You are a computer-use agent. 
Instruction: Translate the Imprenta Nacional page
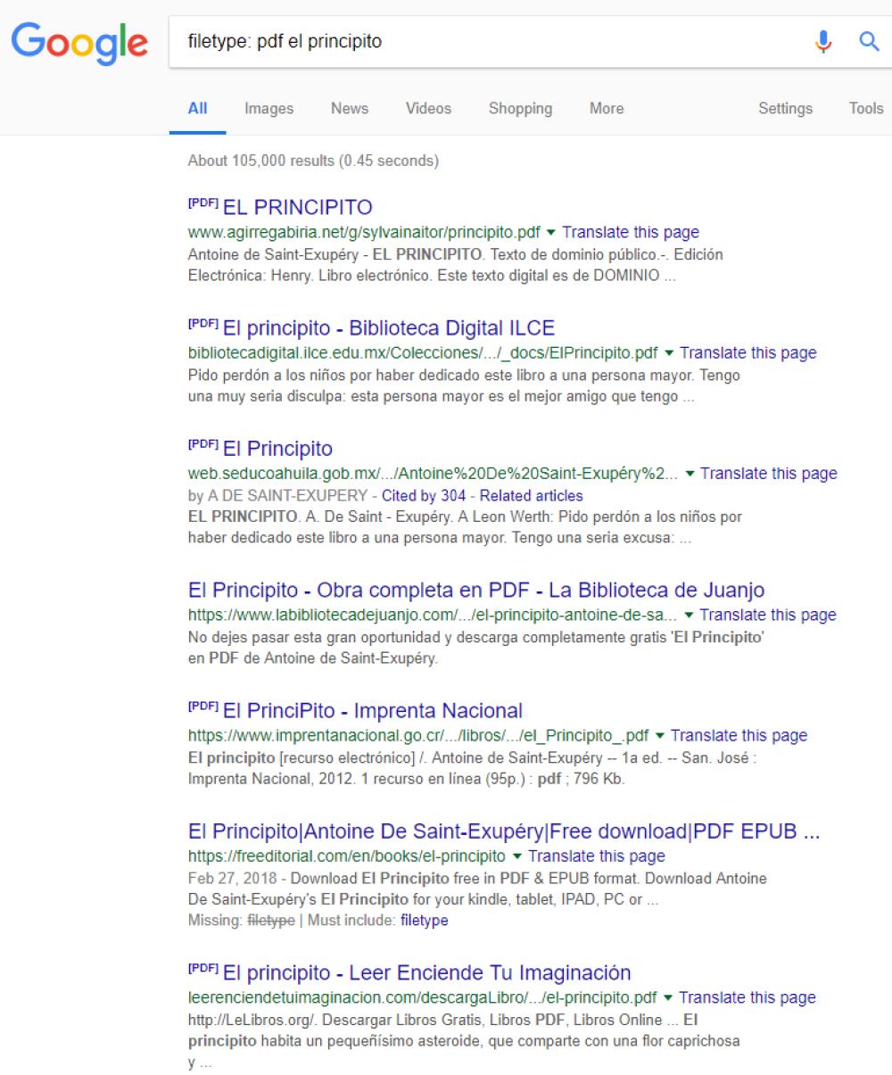pos(739,735)
